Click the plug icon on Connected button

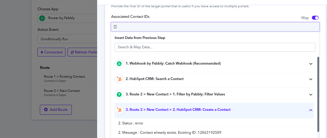pyautogui.click(x=42, y=52)
